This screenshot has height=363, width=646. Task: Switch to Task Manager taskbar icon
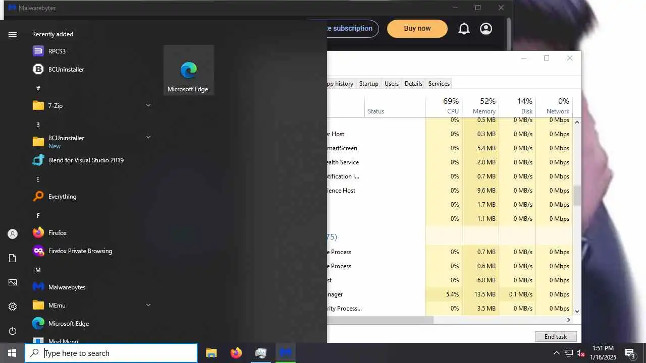pos(261,353)
